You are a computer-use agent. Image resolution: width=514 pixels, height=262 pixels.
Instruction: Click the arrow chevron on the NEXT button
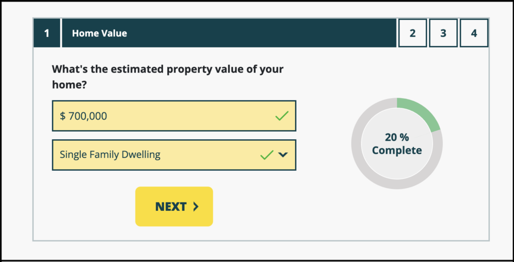tap(196, 207)
